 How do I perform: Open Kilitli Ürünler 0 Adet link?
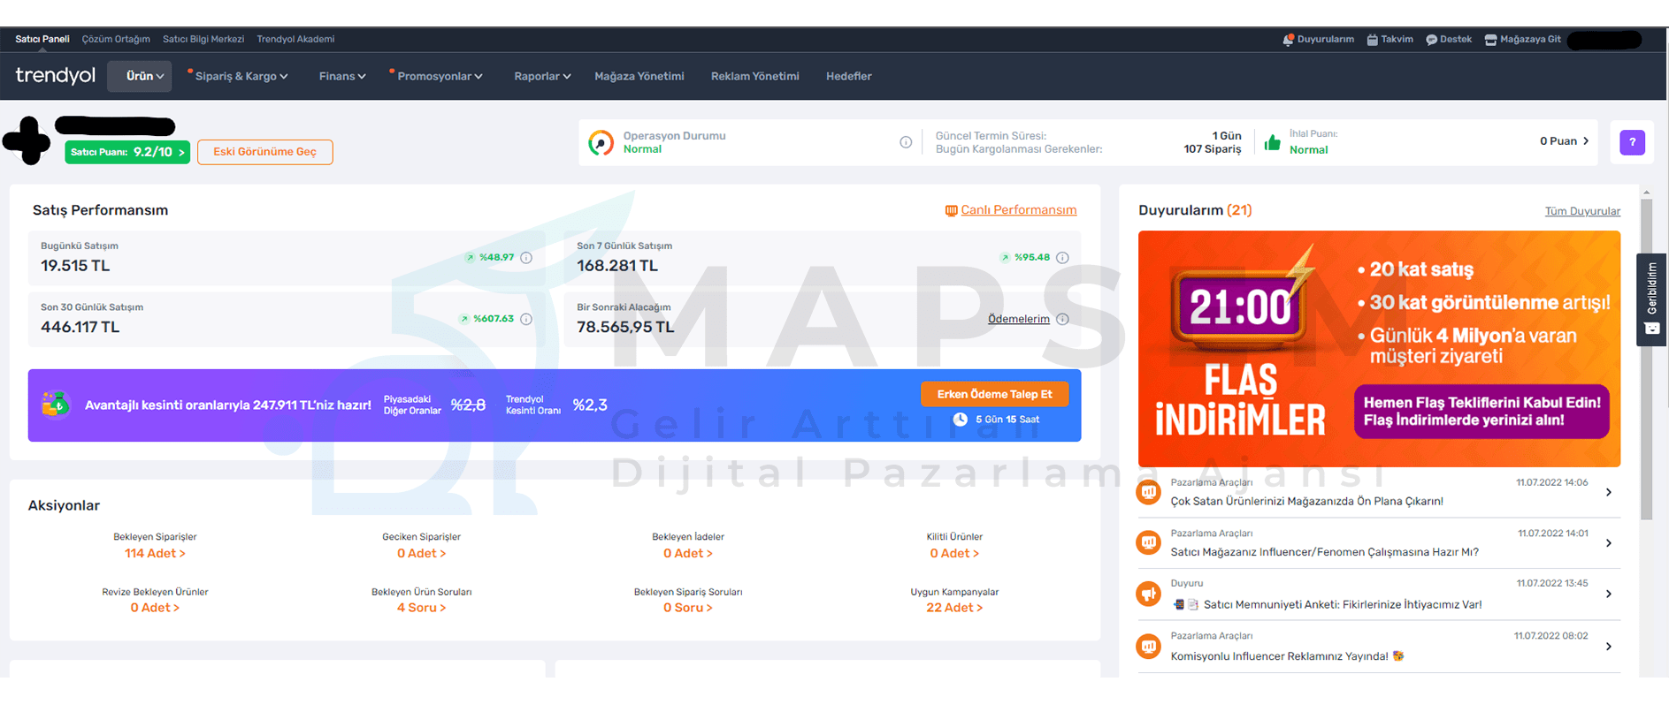[954, 554]
